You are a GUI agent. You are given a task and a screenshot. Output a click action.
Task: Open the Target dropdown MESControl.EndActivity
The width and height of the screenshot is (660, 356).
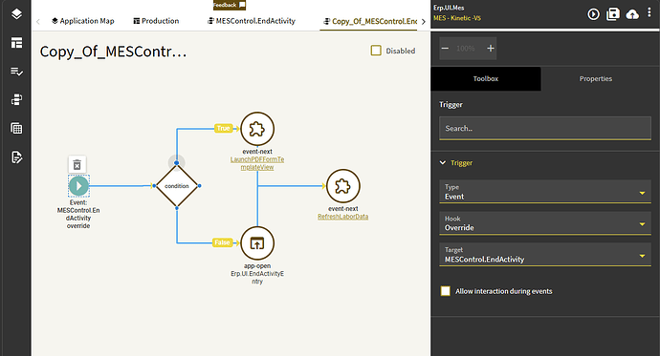pos(545,255)
